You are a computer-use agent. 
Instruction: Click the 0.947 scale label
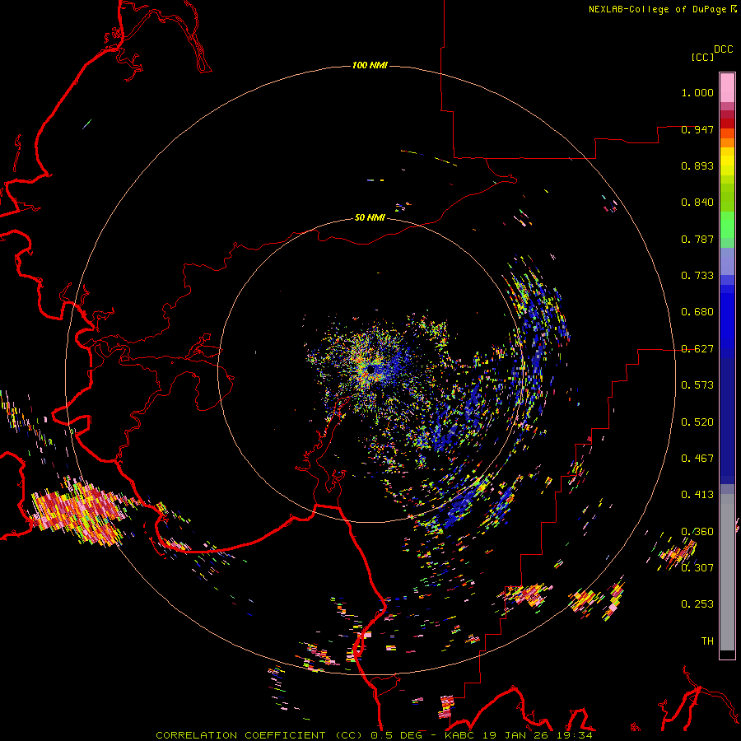click(x=697, y=129)
